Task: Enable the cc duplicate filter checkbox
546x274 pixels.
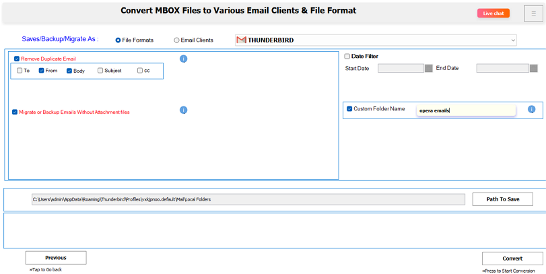Action: (140, 71)
